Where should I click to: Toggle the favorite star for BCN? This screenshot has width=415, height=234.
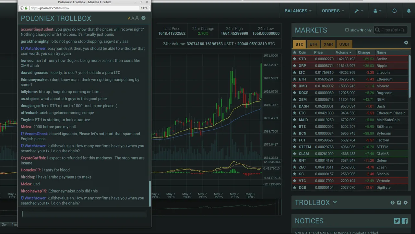(294, 133)
